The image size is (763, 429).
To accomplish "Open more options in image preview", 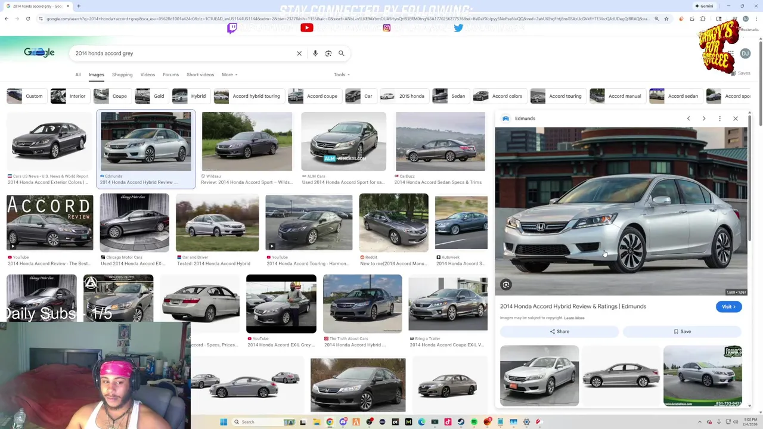I will click(719, 119).
